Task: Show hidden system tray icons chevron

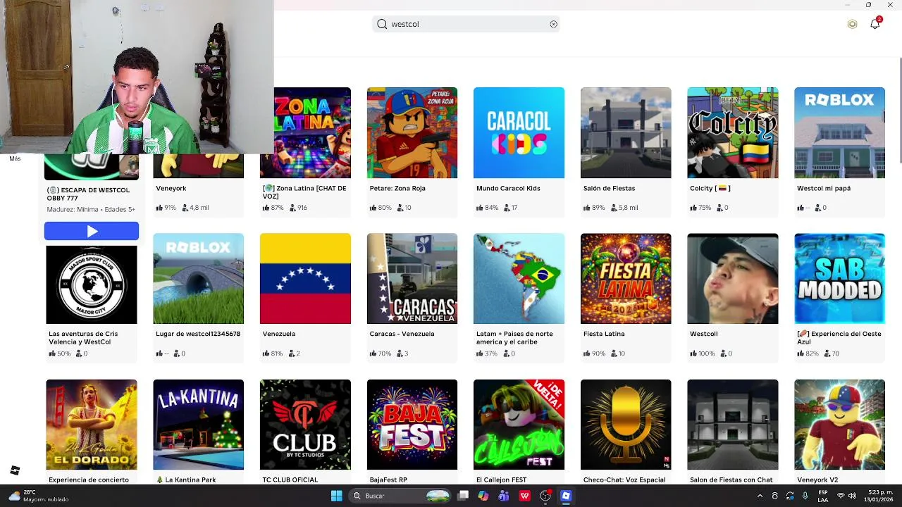Action: coord(760,496)
